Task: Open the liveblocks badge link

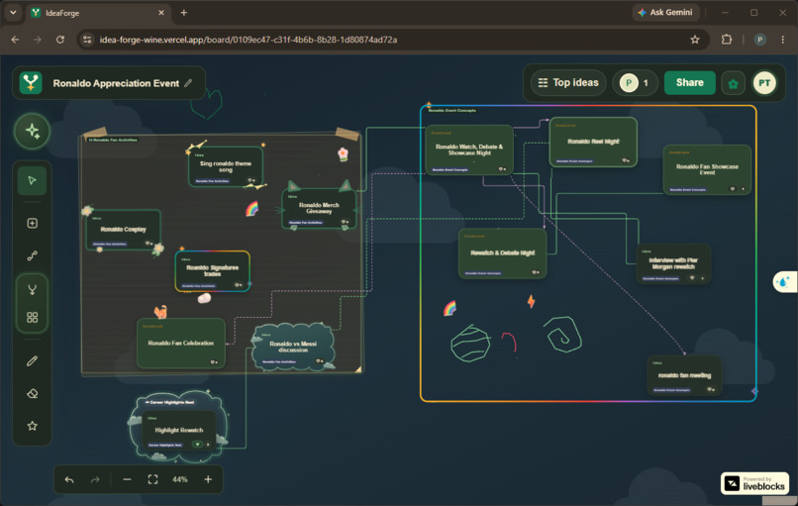Action: 754,483
